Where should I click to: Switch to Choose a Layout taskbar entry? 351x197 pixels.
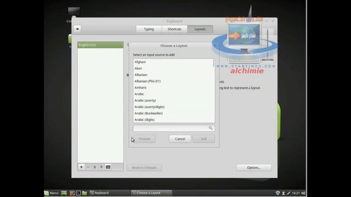click(x=151, y=193)
